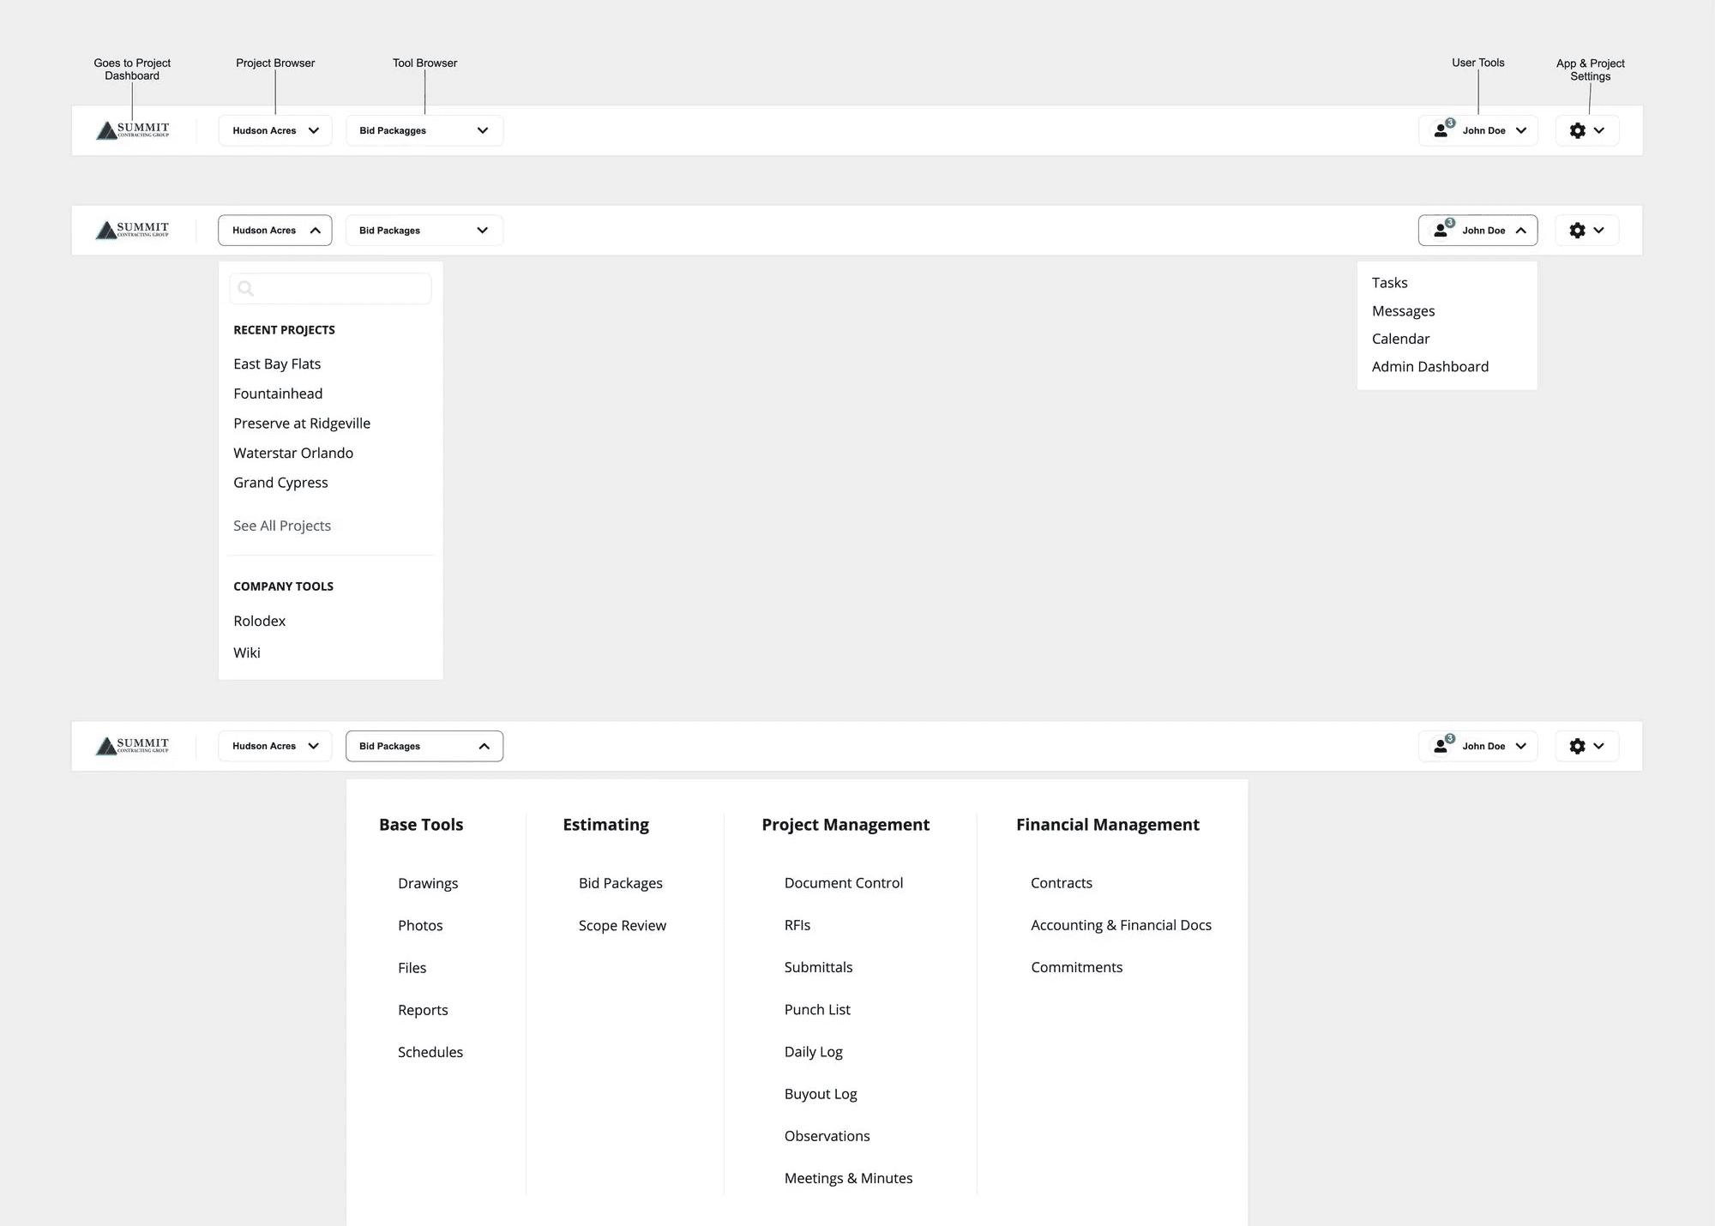Click the search magnifier in the project browser
Viewport: 1715px width, 1226px height.
click(x=246, y=289)
